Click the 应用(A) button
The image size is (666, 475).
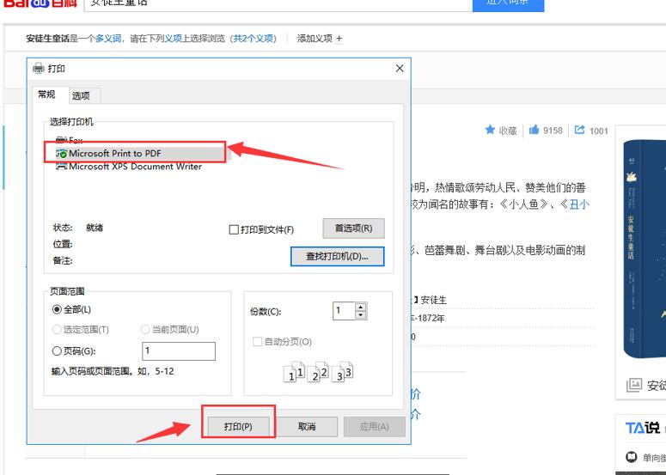pyautogui.click(x=374, y=427)
